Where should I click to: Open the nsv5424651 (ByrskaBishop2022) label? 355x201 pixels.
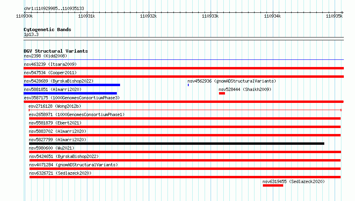64,156
